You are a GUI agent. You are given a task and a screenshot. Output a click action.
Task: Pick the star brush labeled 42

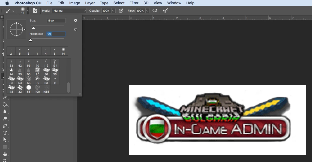tap(20, 63)
